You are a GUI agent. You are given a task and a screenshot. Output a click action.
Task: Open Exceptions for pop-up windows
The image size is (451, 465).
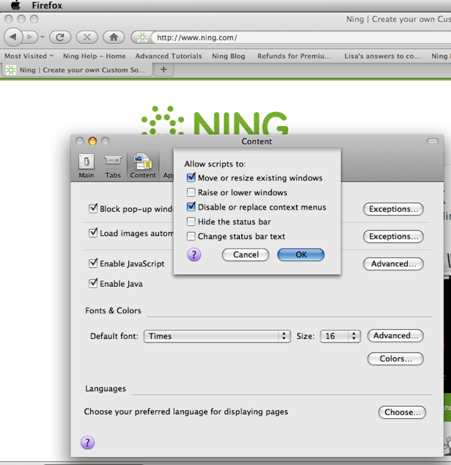tap(394, 209)
